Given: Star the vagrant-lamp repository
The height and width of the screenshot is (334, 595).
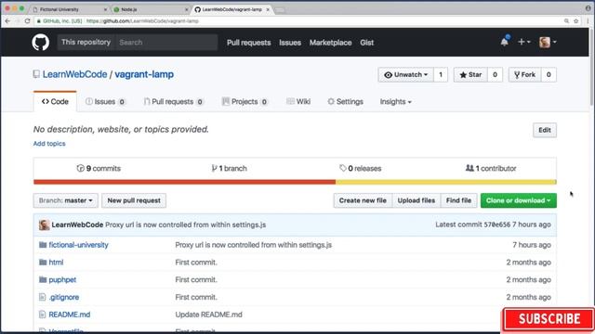Looking at the screenshot, I should click(470, 74).
